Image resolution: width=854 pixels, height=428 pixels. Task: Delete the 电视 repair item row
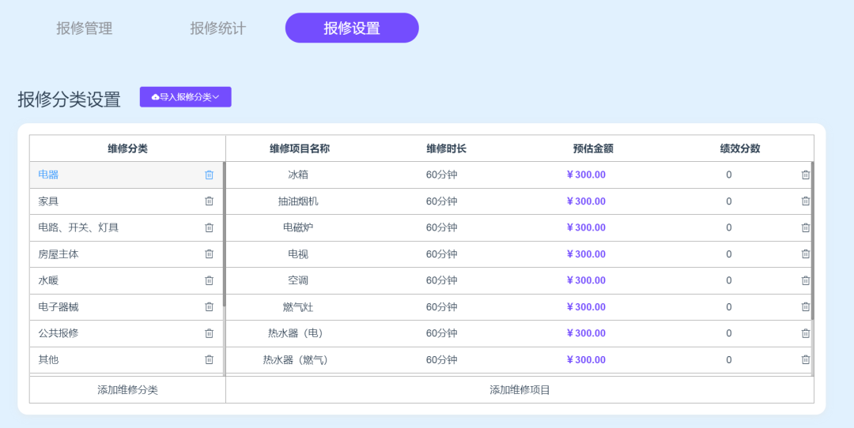click(806, 254)
